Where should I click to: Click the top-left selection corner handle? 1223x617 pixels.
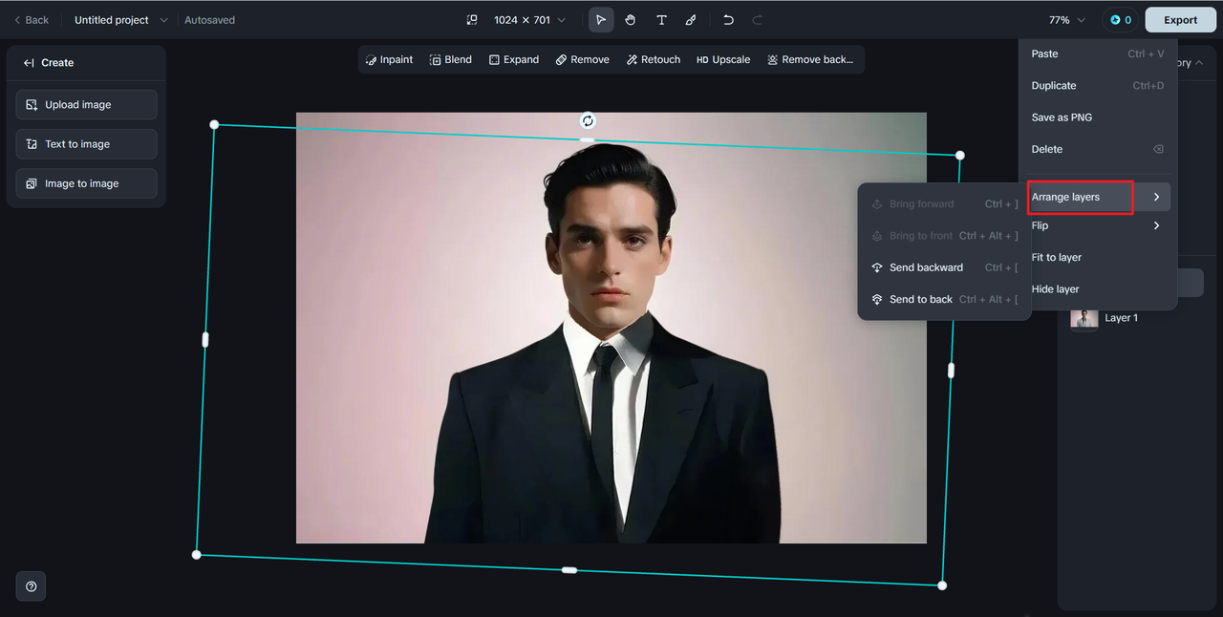coord(214,125)
